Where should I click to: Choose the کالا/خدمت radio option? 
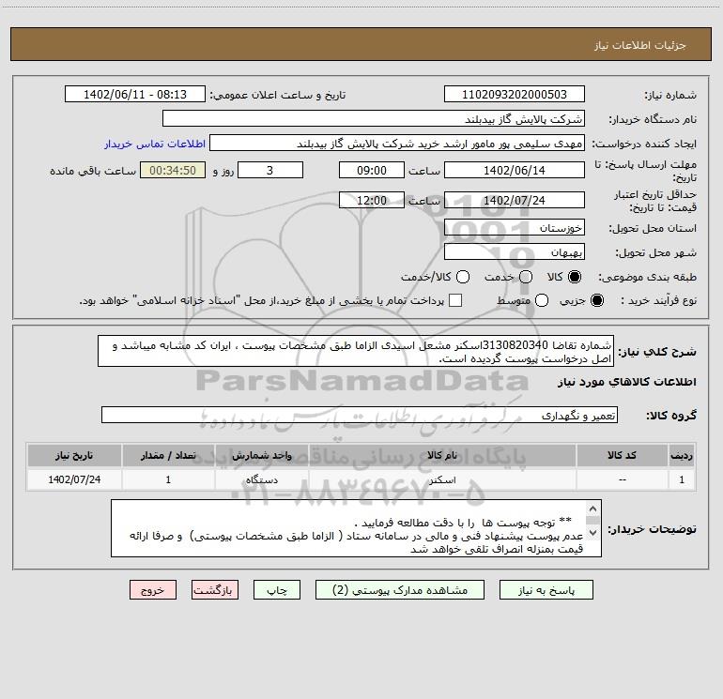[x=463, y=277]
